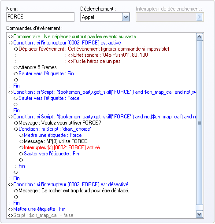The height and width of the screenshot is (224, 215).
Task: Select the Script $on_map_call = false line
Action: coord(41,215)
